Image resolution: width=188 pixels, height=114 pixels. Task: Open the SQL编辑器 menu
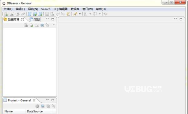click(x=60, y=9)
